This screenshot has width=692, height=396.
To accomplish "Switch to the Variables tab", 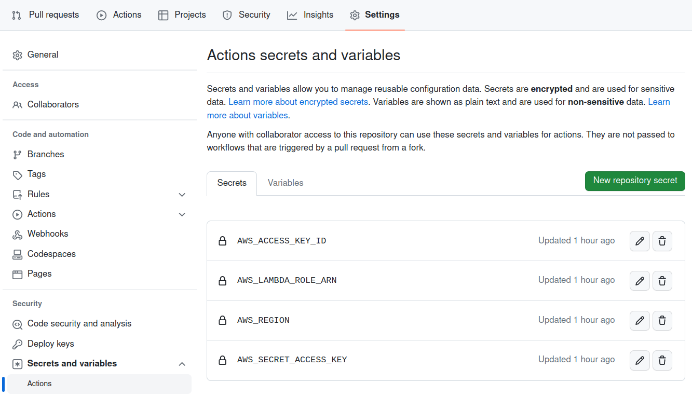I will pyautogui.click(x=285, y=183).
